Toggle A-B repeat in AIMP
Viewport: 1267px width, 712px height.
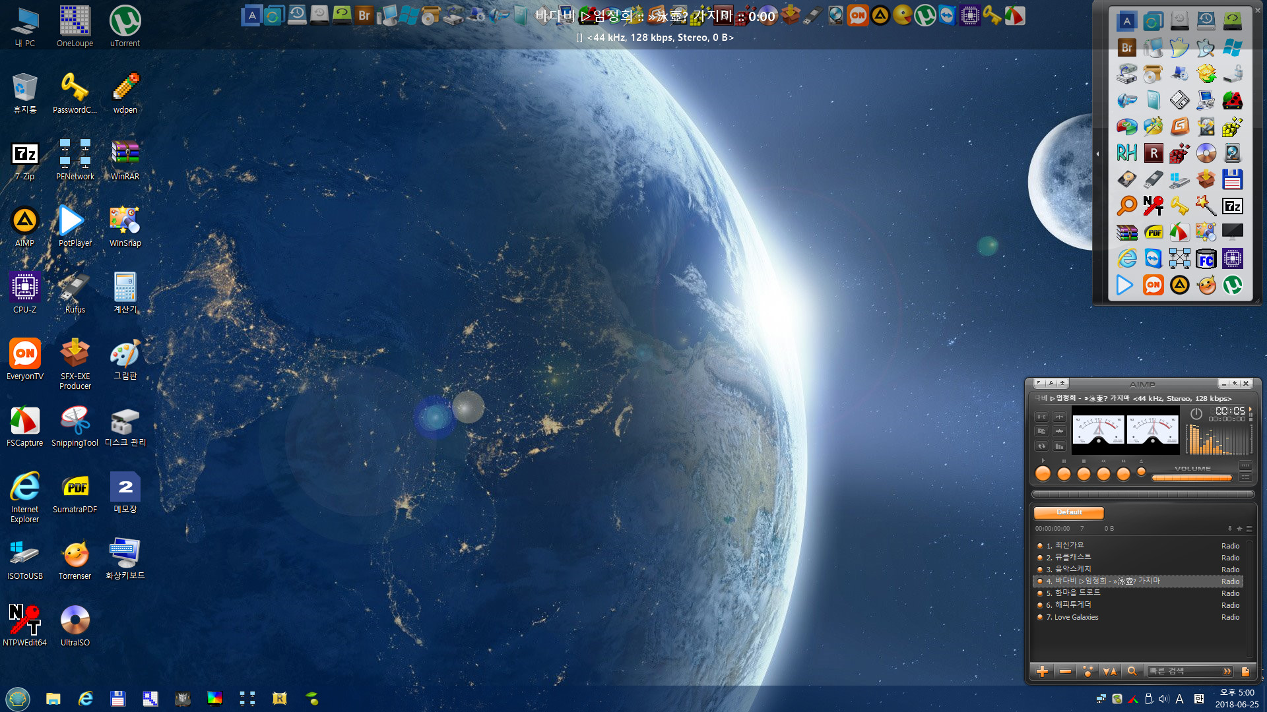click(1041, 417)
